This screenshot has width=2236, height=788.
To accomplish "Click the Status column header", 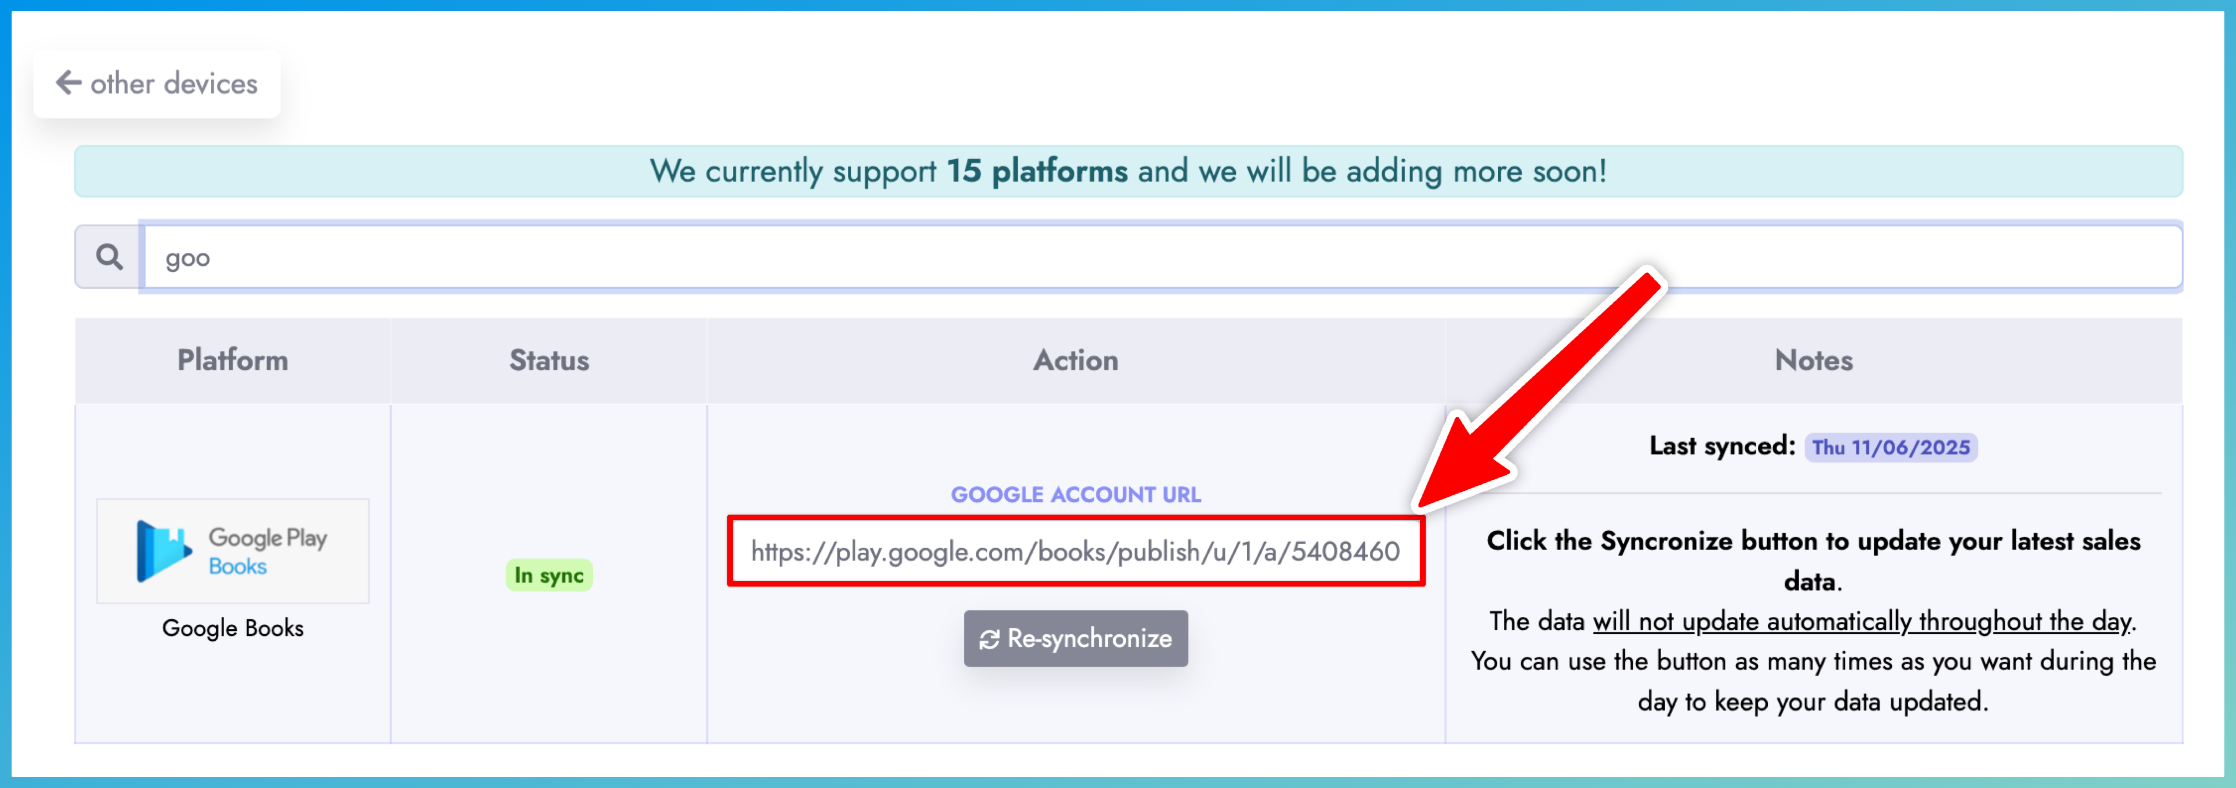I will [550, 360].
